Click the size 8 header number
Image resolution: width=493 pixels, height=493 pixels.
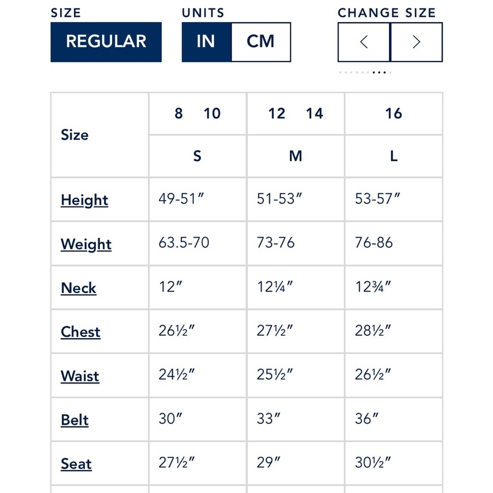pyautogui.click(x=178, y=113)
